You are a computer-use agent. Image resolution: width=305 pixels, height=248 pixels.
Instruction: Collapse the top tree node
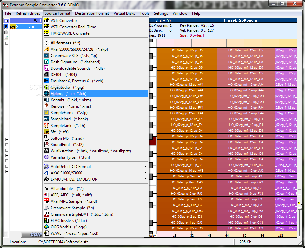(x=7, y=43)
